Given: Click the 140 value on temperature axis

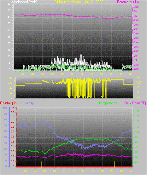Looking at the screenshot, I should click(137, 111).
